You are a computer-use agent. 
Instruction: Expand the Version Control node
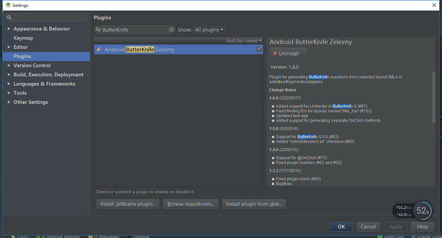coord(9,65)
